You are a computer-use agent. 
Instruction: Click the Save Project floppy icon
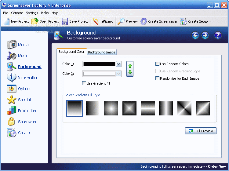(65, 21)
